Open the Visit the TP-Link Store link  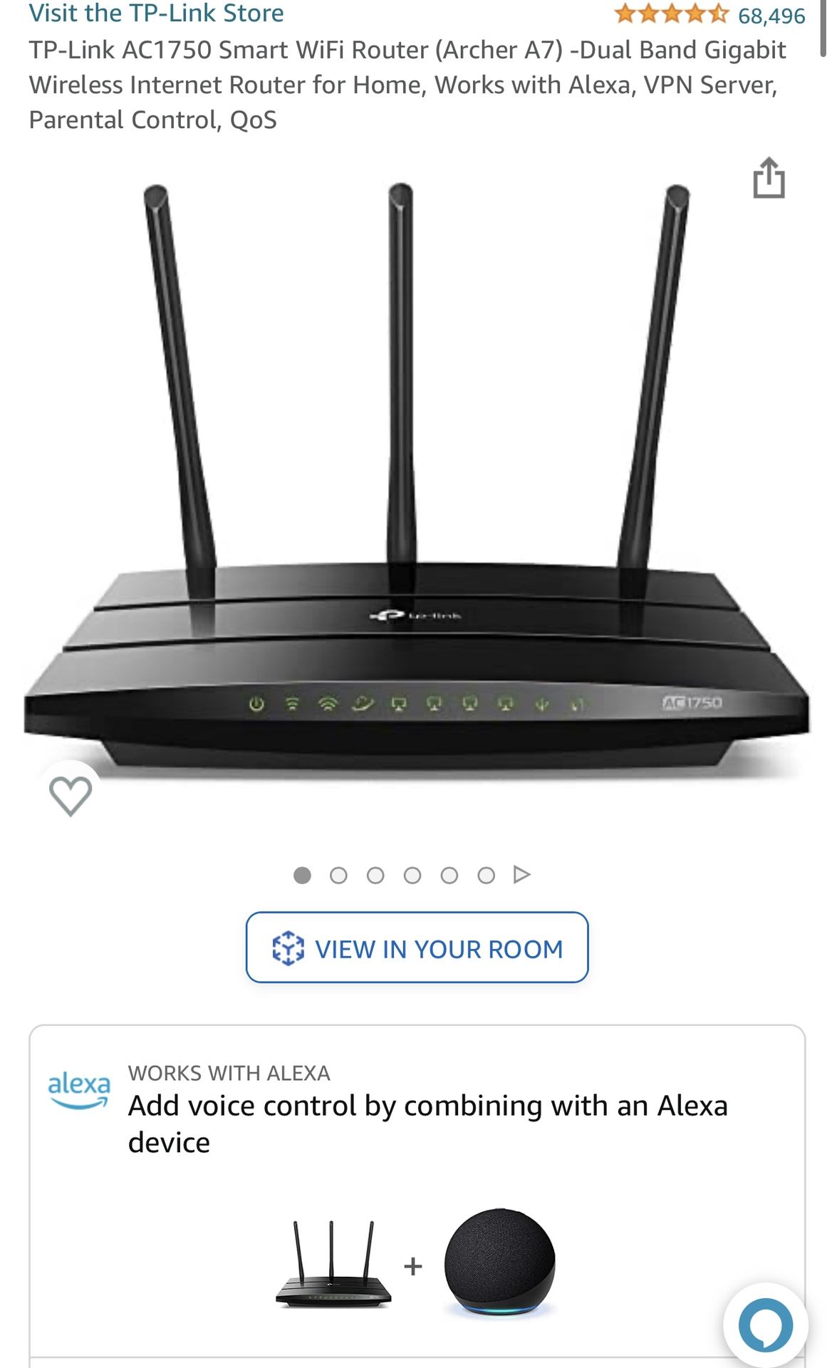[156, 13]
